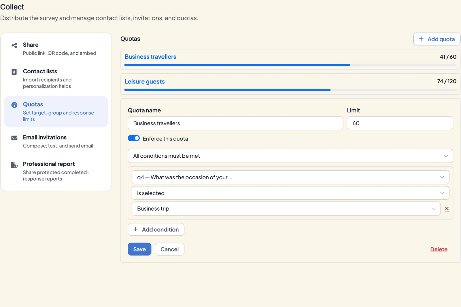The height and width of the screenshot is (307, 461).
Task: Click the Limit input field
Action: pos(400,123)
